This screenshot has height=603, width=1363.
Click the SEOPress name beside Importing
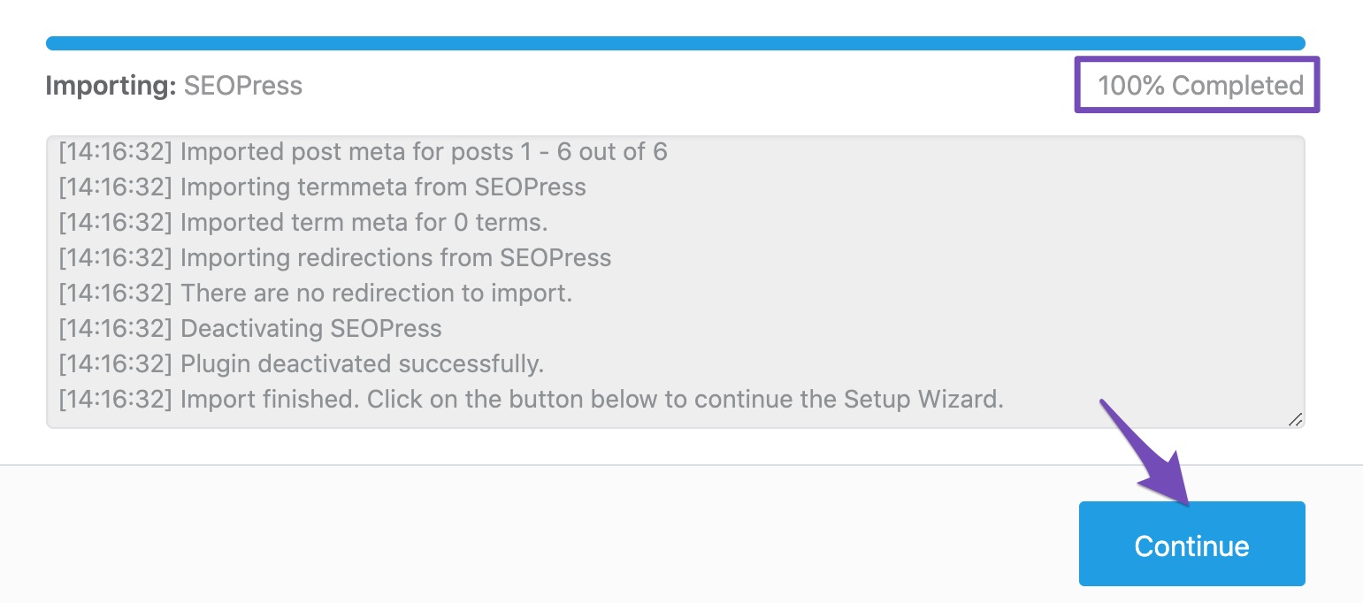click(x=243, y=86)
